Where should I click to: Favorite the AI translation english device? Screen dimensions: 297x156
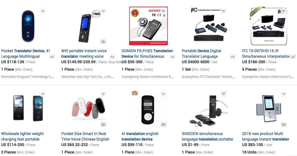click(163, 94)
